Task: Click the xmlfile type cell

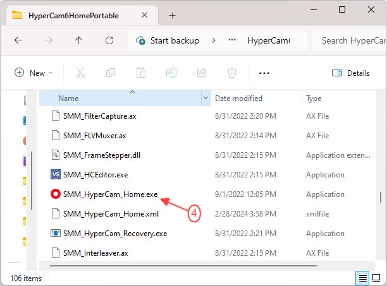Action: 317,214
